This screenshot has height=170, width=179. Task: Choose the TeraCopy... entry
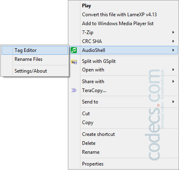[x=123, y=90]
